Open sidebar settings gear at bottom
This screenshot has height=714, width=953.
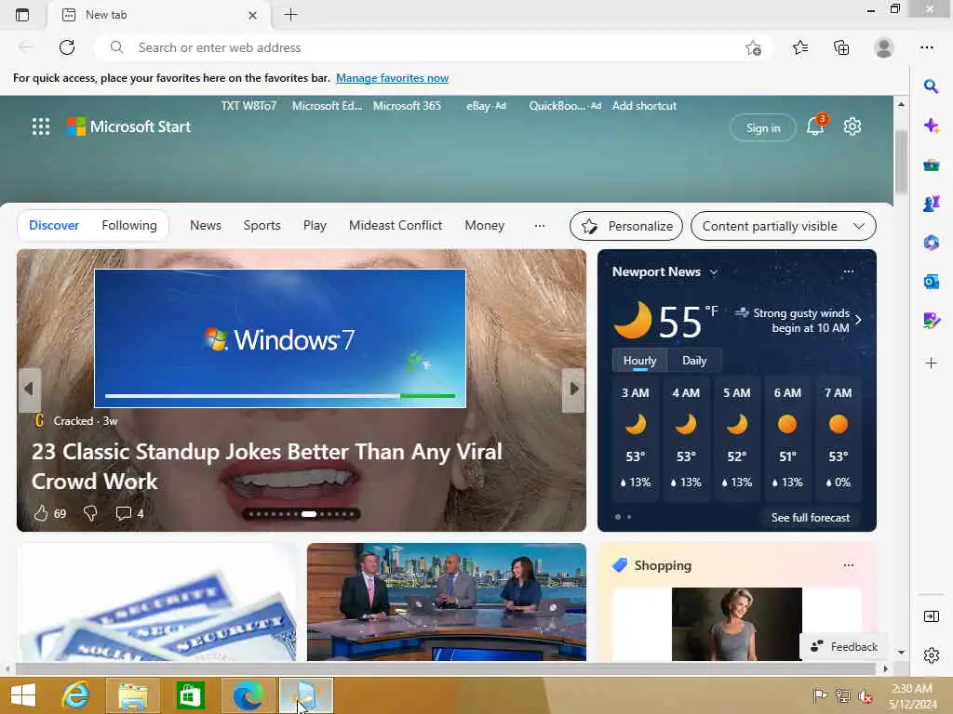931,655
